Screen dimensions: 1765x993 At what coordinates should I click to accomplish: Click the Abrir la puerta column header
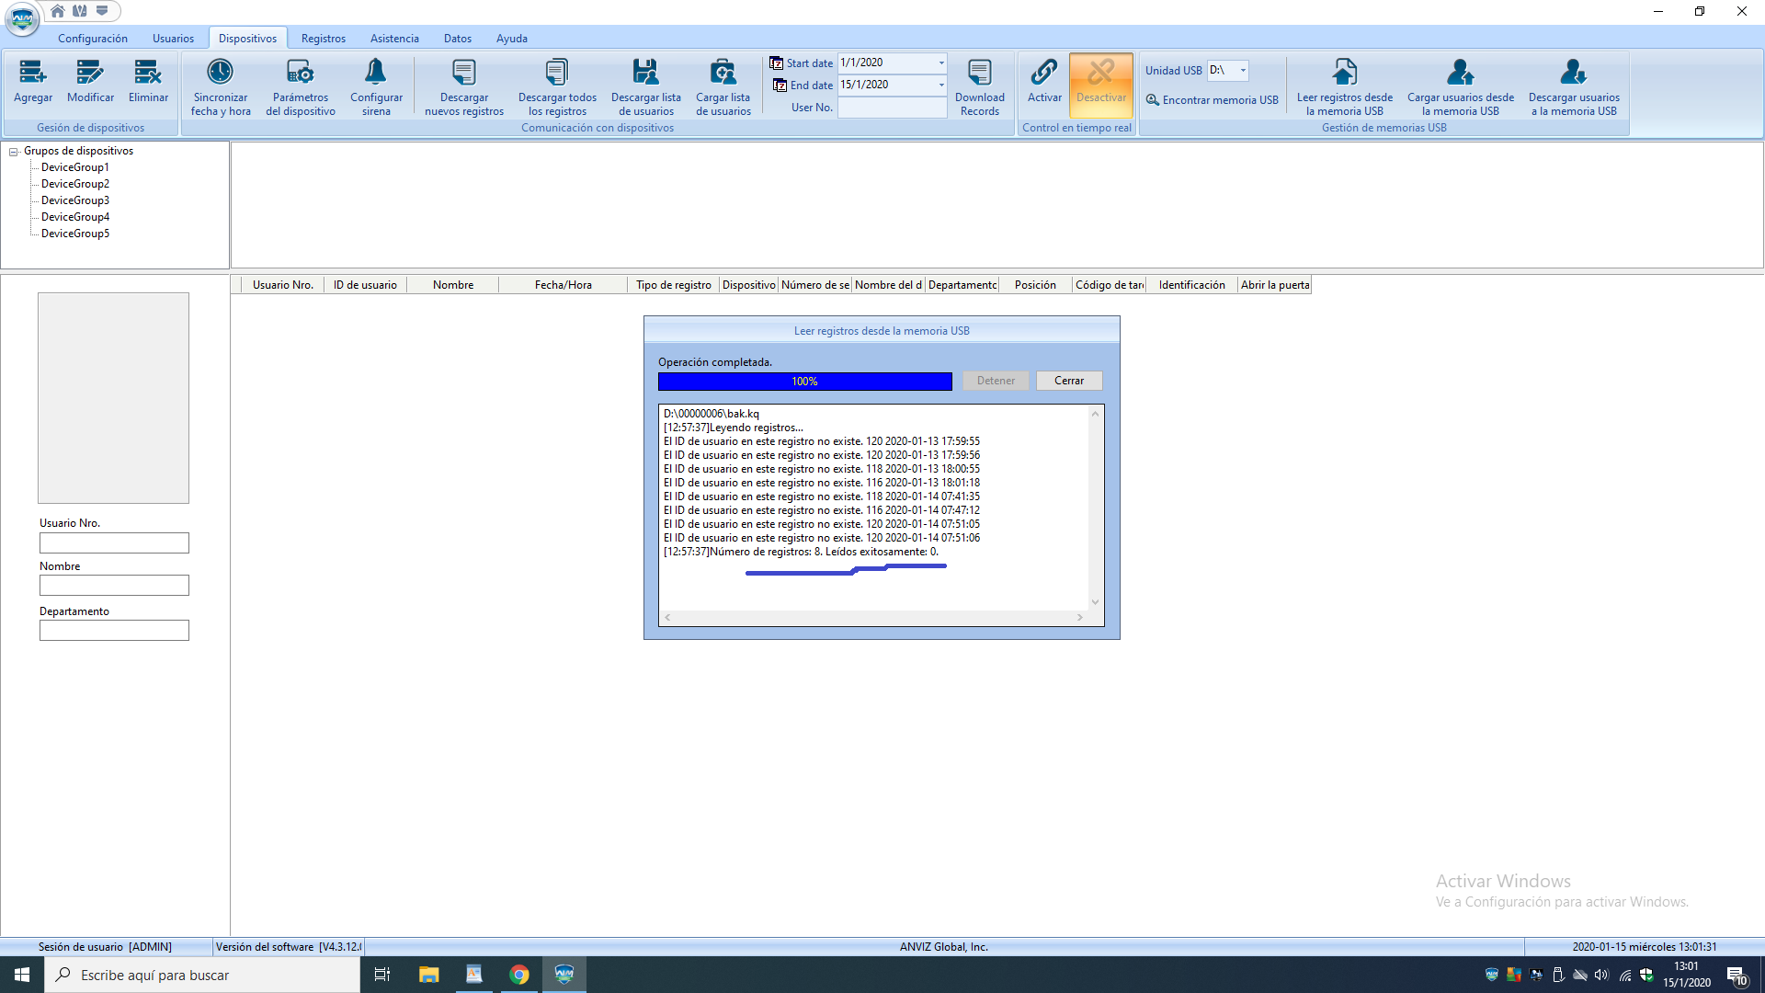click(1275, 285)
